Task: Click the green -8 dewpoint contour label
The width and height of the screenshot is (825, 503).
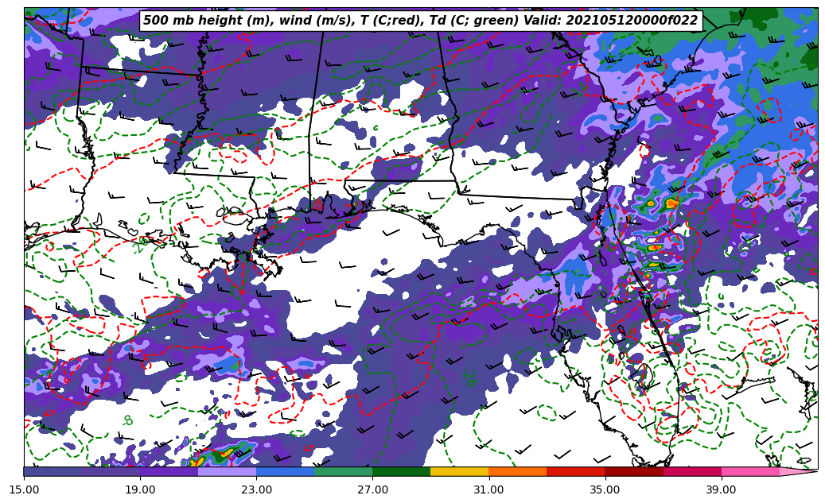Action: [128, 420]
